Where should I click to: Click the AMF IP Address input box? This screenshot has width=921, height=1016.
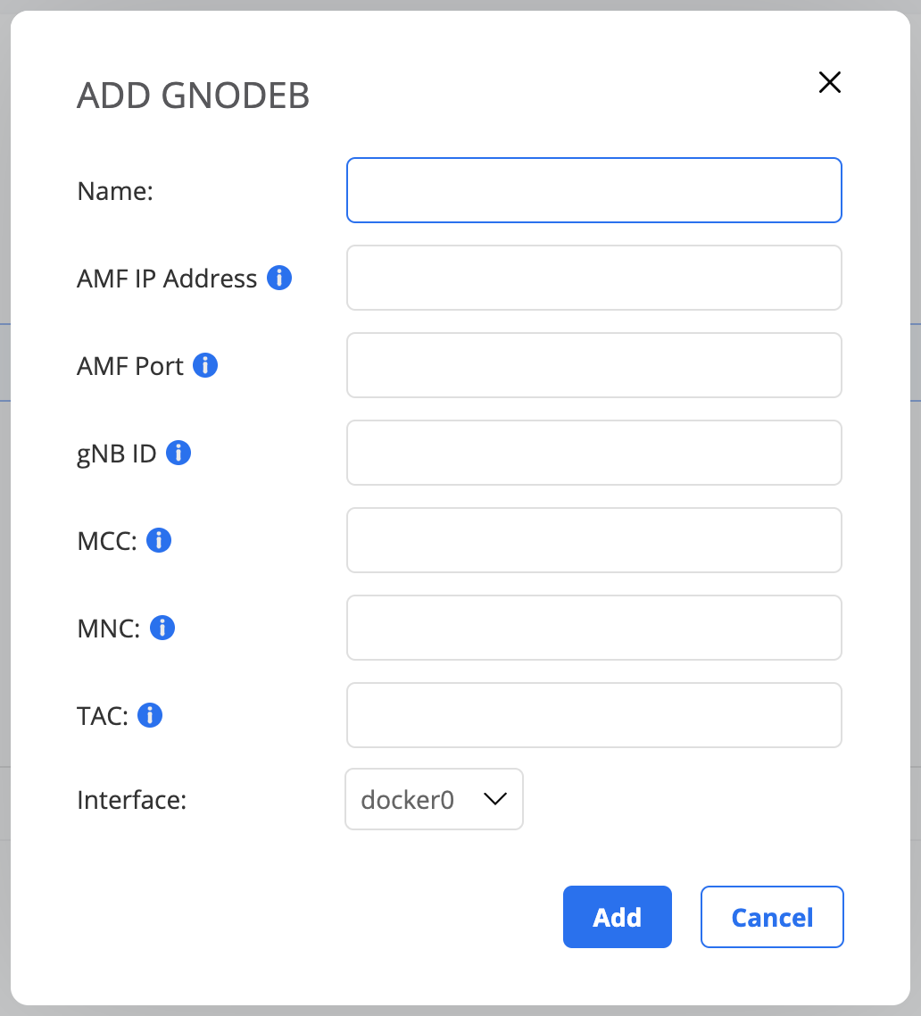point(593,278)
